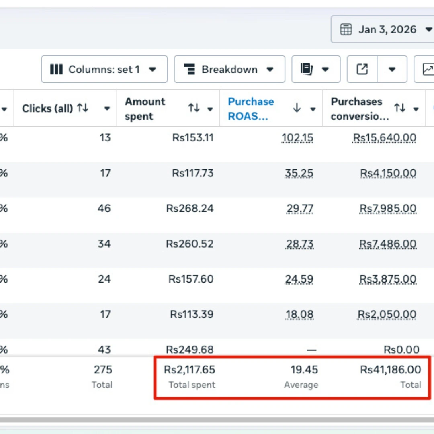Sort by the Clicks (all) sort arrows
434x434 pixels.
click(x=83, y=108)
